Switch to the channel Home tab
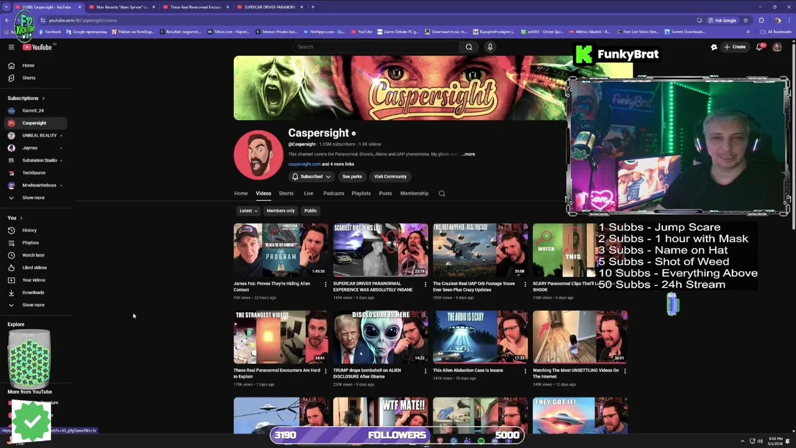This screenshot has width=796, height=448. [241, 194]
